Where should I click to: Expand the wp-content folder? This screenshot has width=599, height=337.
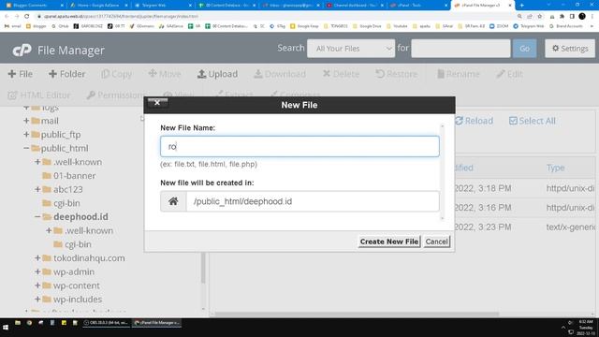tap(37, 286)
